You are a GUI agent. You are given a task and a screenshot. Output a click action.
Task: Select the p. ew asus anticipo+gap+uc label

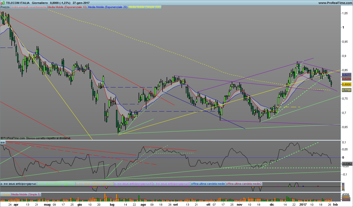pyautogui.click(x=18, y=184)
